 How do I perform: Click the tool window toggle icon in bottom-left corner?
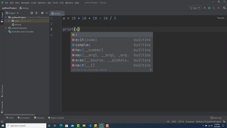click(x=2, y=122)
